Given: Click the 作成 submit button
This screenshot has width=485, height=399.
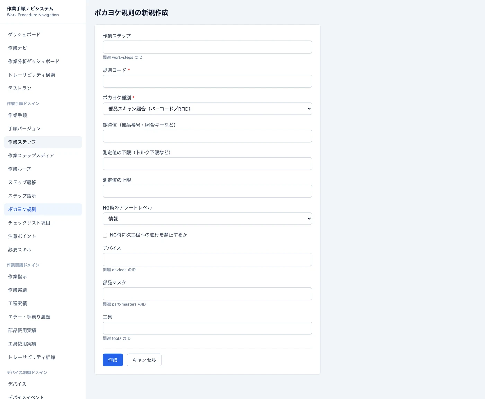Looking at the screenshot, I should 113,360.
